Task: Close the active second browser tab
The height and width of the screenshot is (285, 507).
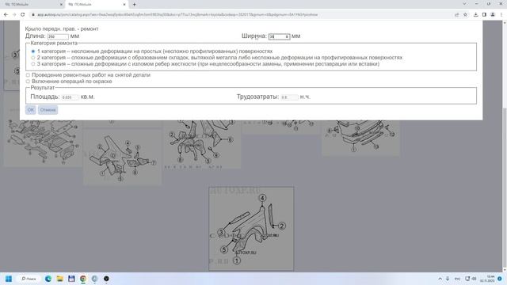Action: [x=124, y=5]
